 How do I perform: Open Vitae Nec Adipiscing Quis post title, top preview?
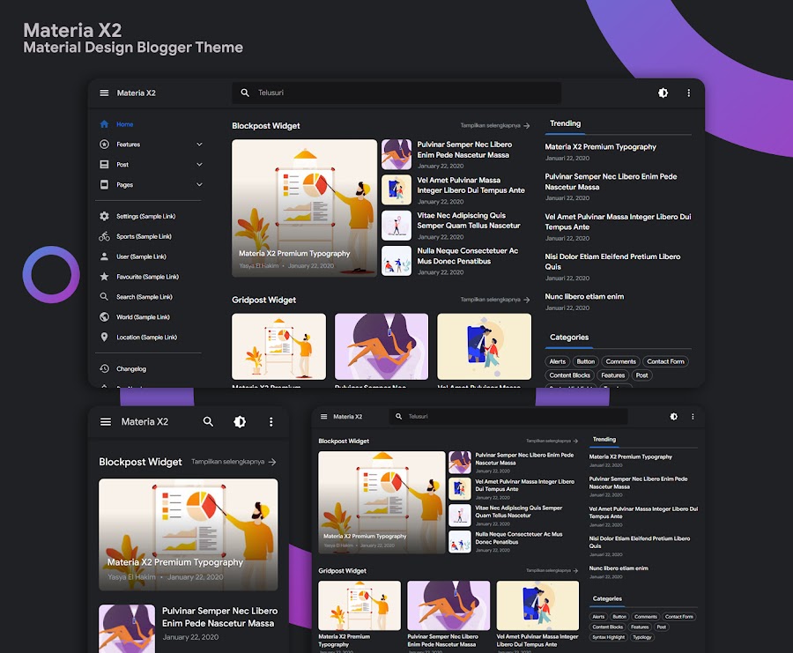tap(469, 220)
